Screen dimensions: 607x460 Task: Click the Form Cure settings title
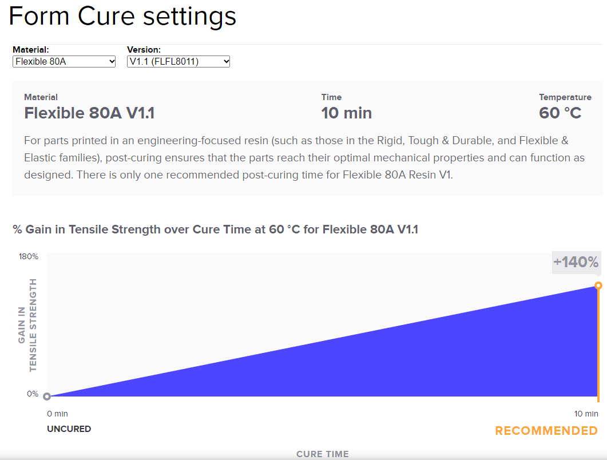tap(122, 16)
